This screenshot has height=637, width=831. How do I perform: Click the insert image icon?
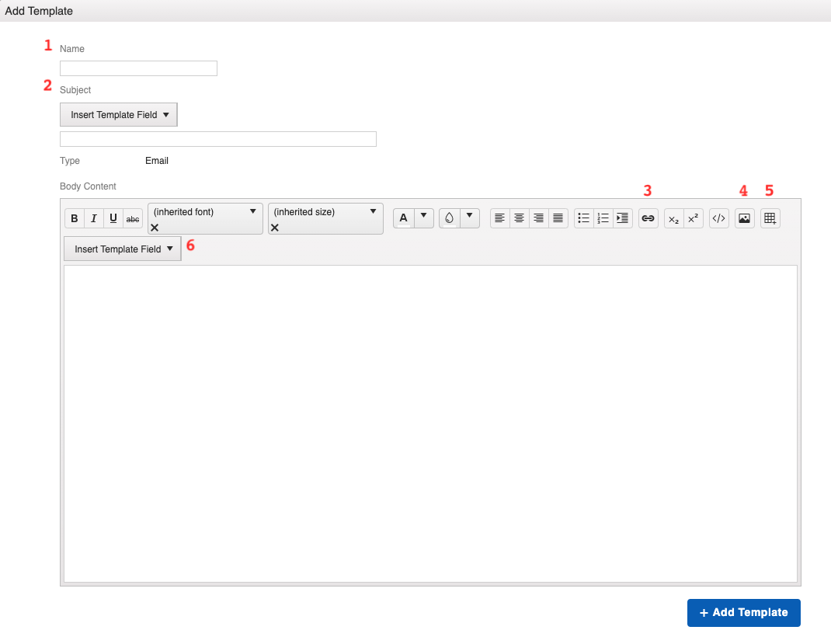tap(744, 218)
